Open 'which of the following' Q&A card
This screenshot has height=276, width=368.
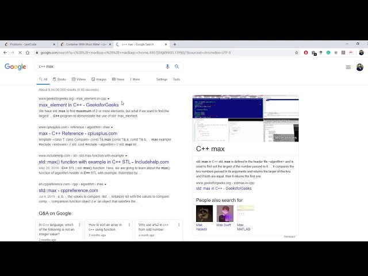[x=59, y=231]
